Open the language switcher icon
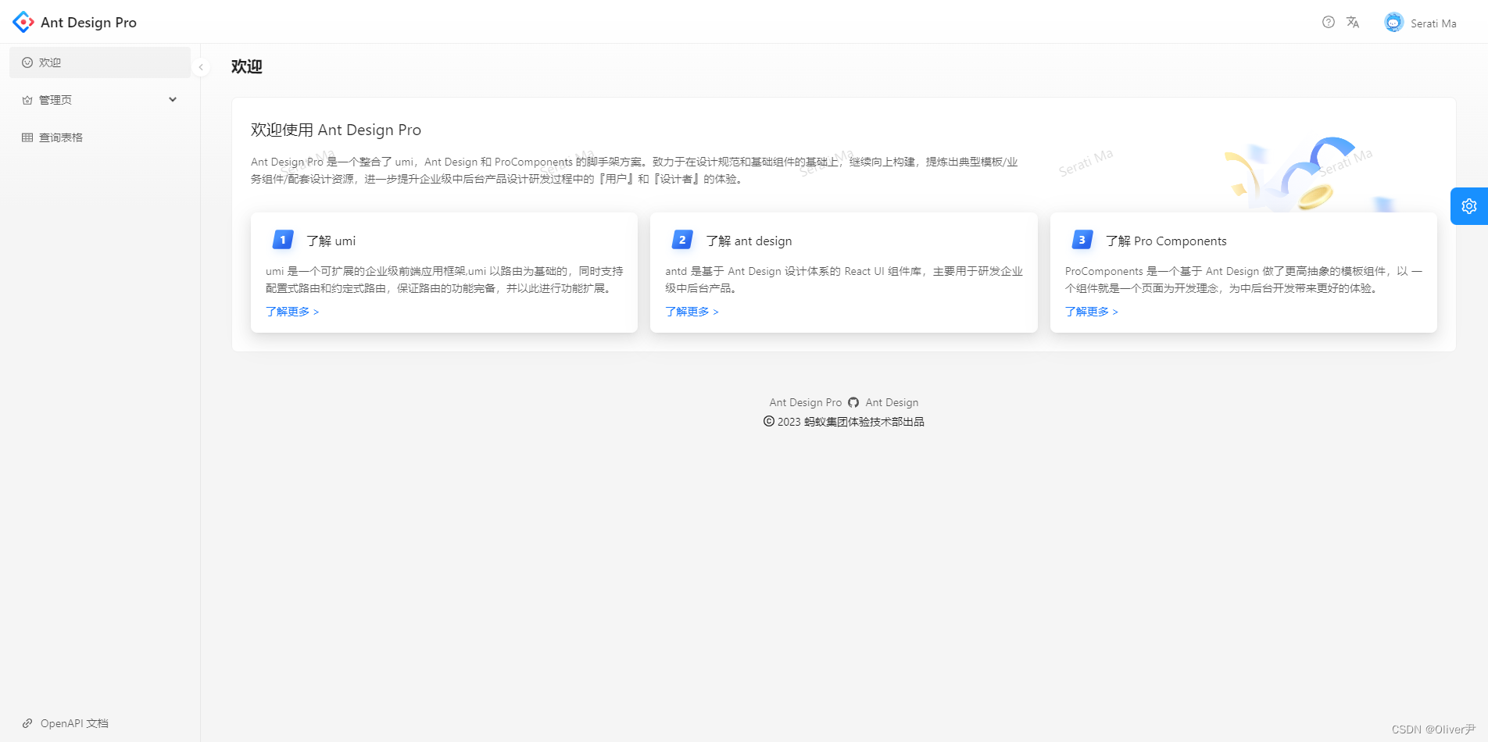 pyautogui.click(x=1353, y=22)
